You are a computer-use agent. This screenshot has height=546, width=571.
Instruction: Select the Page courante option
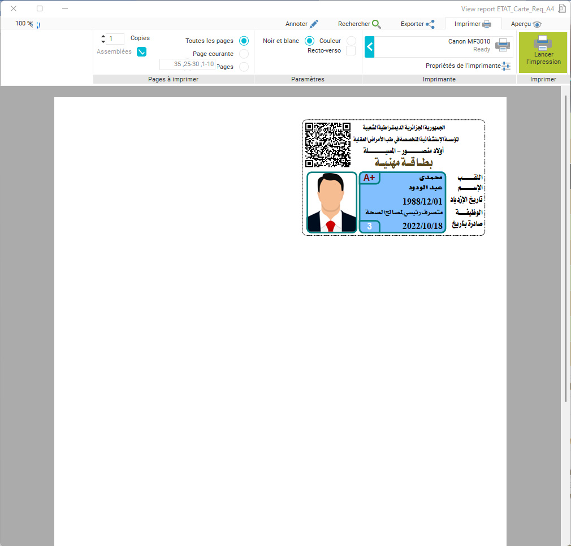(x=244, y=54)
